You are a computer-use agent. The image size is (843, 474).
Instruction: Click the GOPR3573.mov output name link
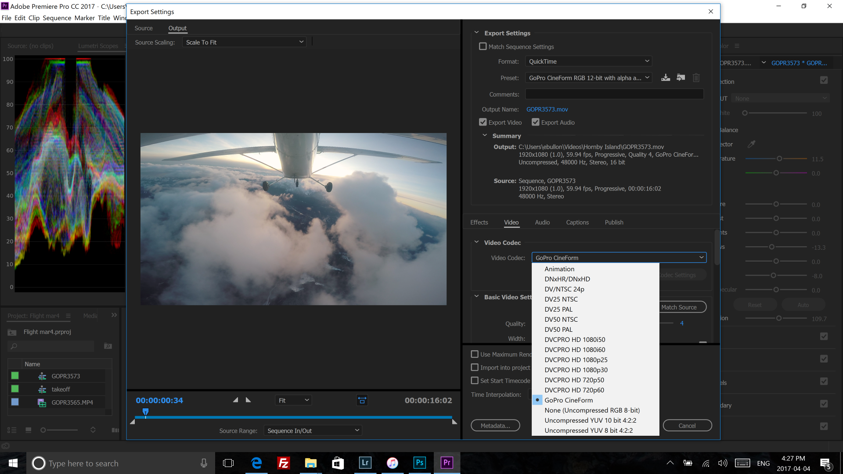pyautogui.click(x=547, y=109)
